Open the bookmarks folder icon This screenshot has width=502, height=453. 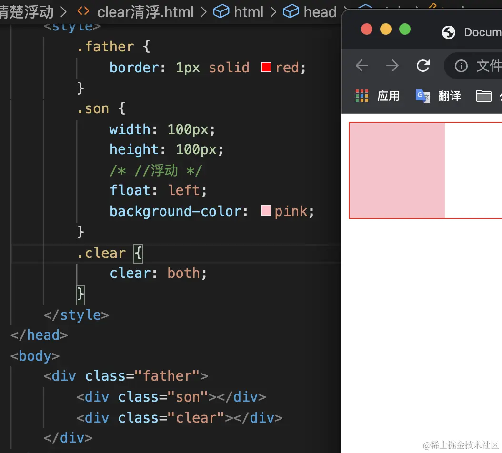click(x=484, y=96)
